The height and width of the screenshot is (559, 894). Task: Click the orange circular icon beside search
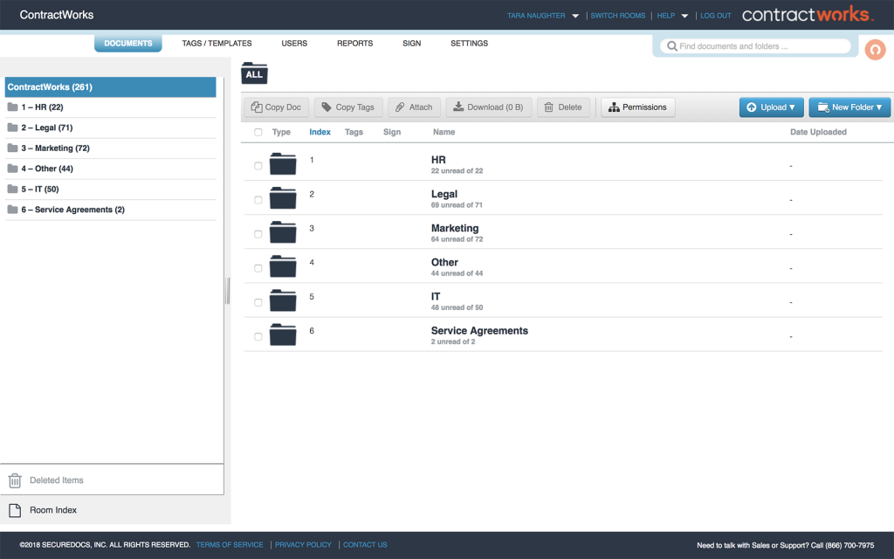[874, 50]
